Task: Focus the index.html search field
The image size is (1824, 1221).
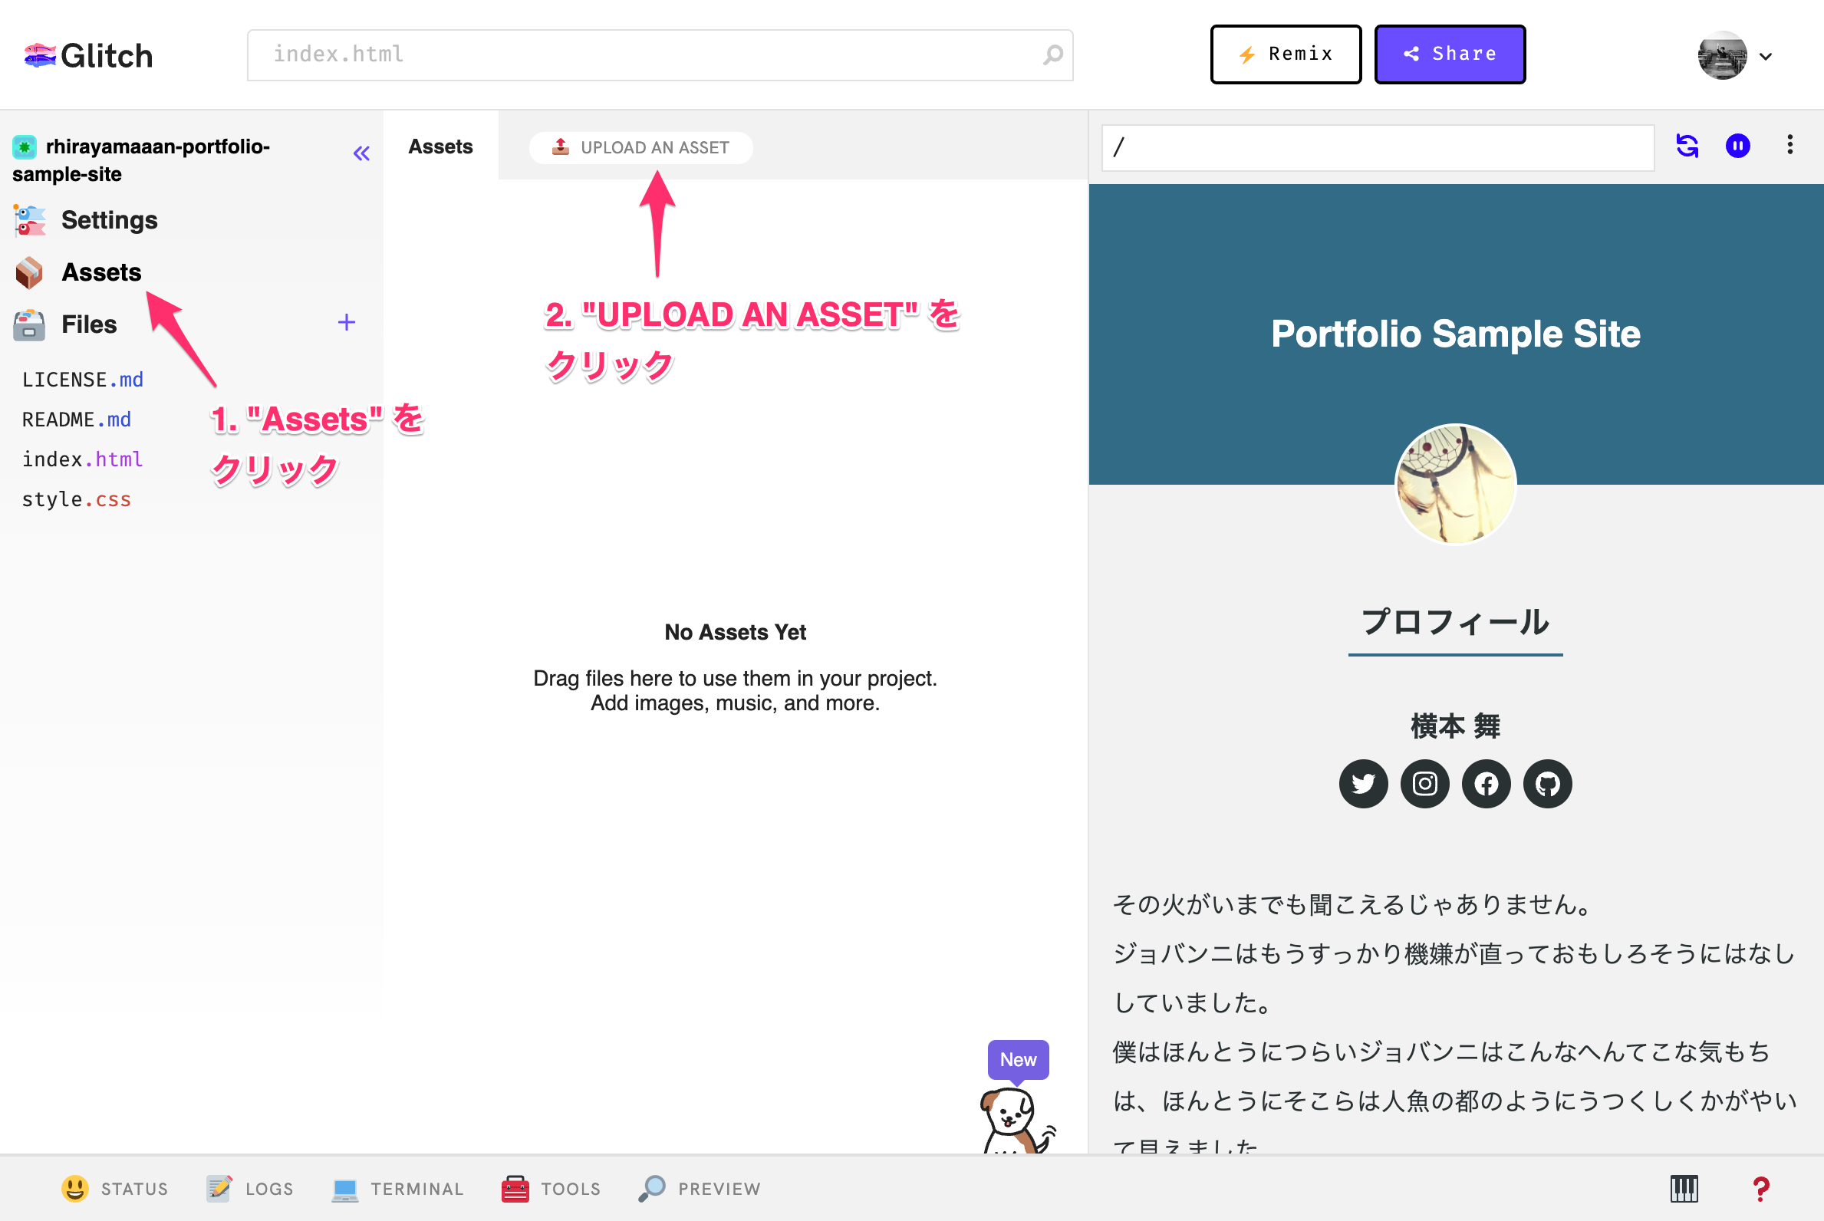Action: coord(660,54)
